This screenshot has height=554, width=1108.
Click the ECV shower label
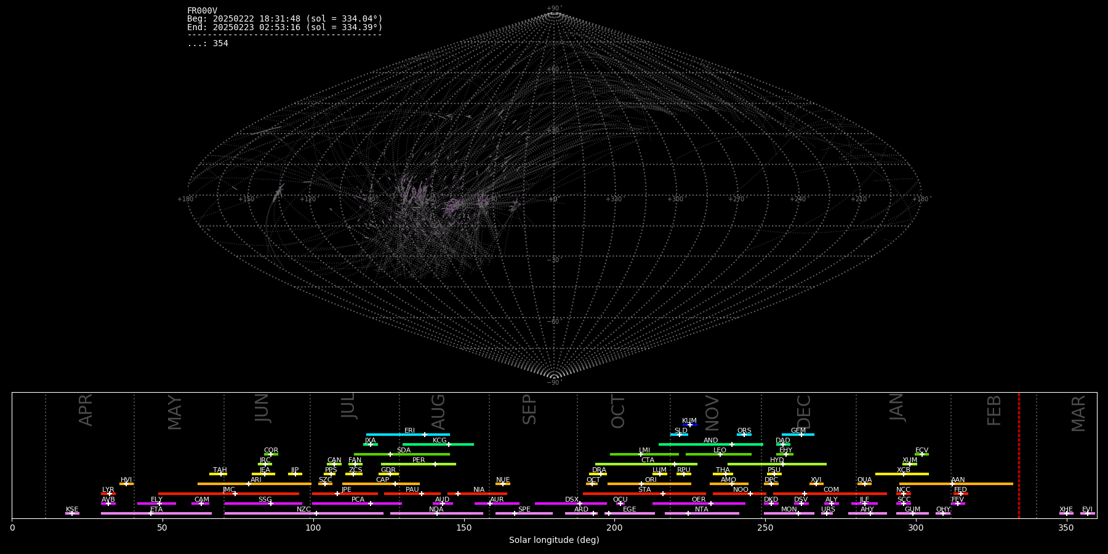tap(921, 451)
